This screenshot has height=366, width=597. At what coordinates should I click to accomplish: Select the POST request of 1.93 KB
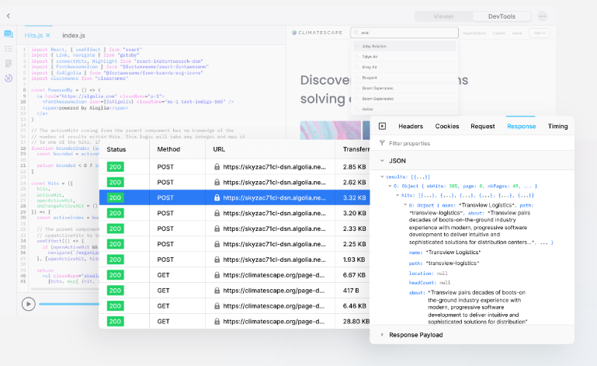coord(234,260)
